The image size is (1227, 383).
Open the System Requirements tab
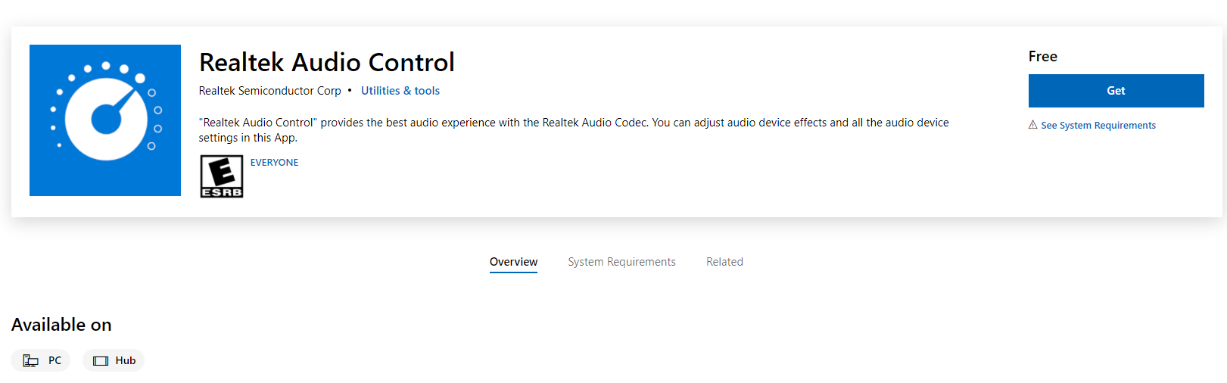point(621,262)
